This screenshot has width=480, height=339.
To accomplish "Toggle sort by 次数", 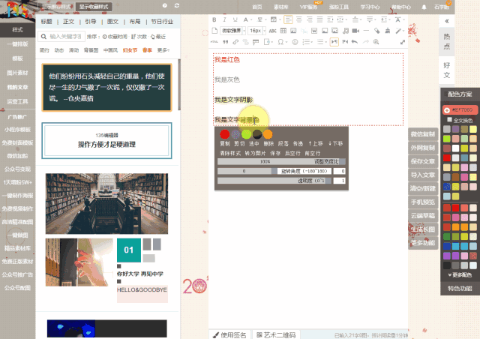I will click(140, 36).
